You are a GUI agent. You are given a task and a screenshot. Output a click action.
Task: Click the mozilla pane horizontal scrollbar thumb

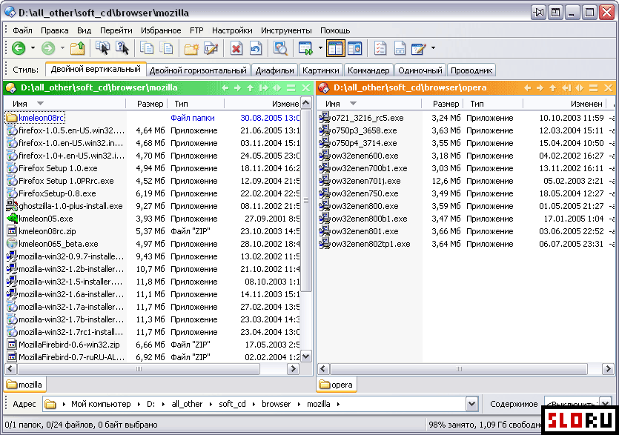139,369
